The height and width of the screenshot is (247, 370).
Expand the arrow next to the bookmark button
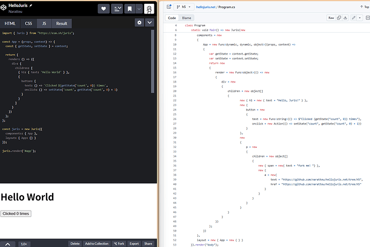point(139,9)
